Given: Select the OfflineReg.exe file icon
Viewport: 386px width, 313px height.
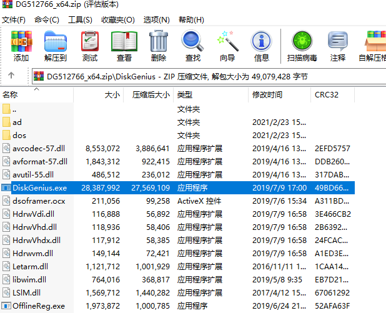Looking at the screenshot, I should (x=6, y=306).
